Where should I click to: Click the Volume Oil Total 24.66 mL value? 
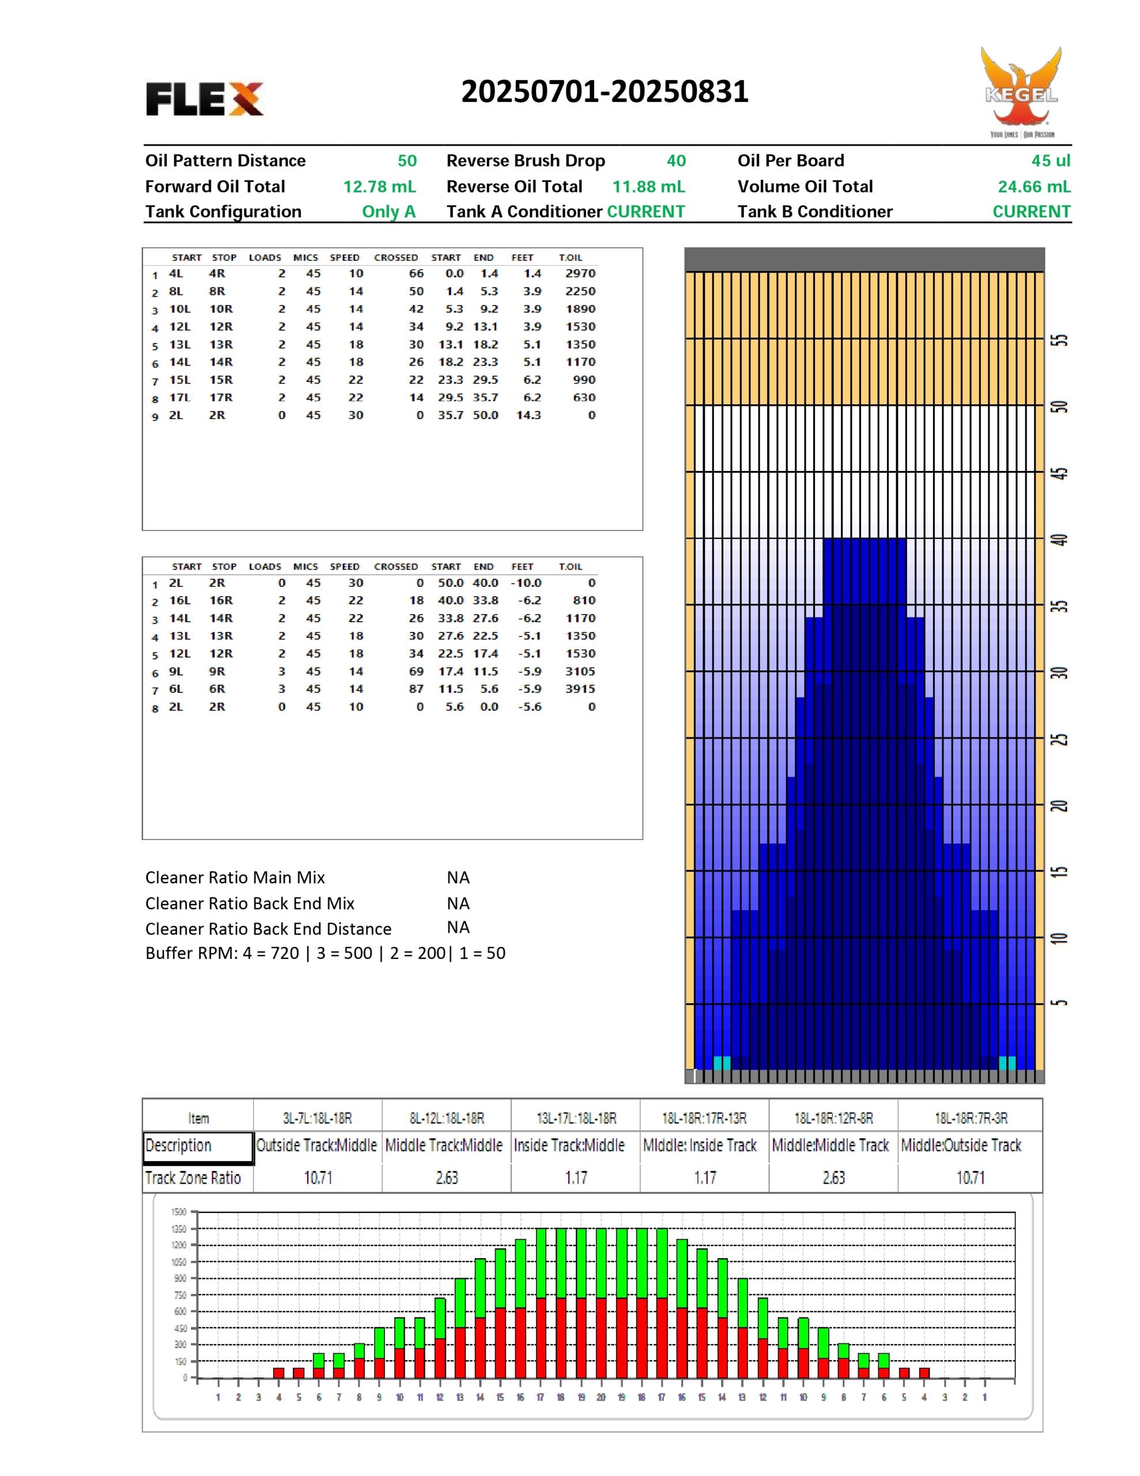click(1034, 187)
